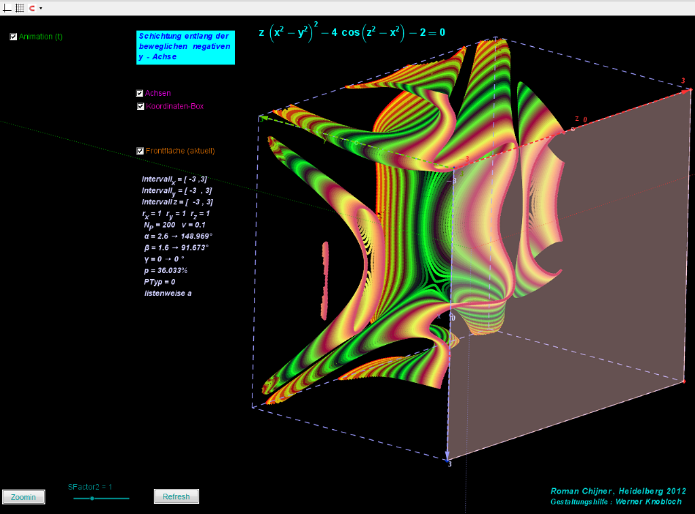Select the cyan Schichtung description text box
The height and width of the screenshot is (514, 695).
pos(185,47)
